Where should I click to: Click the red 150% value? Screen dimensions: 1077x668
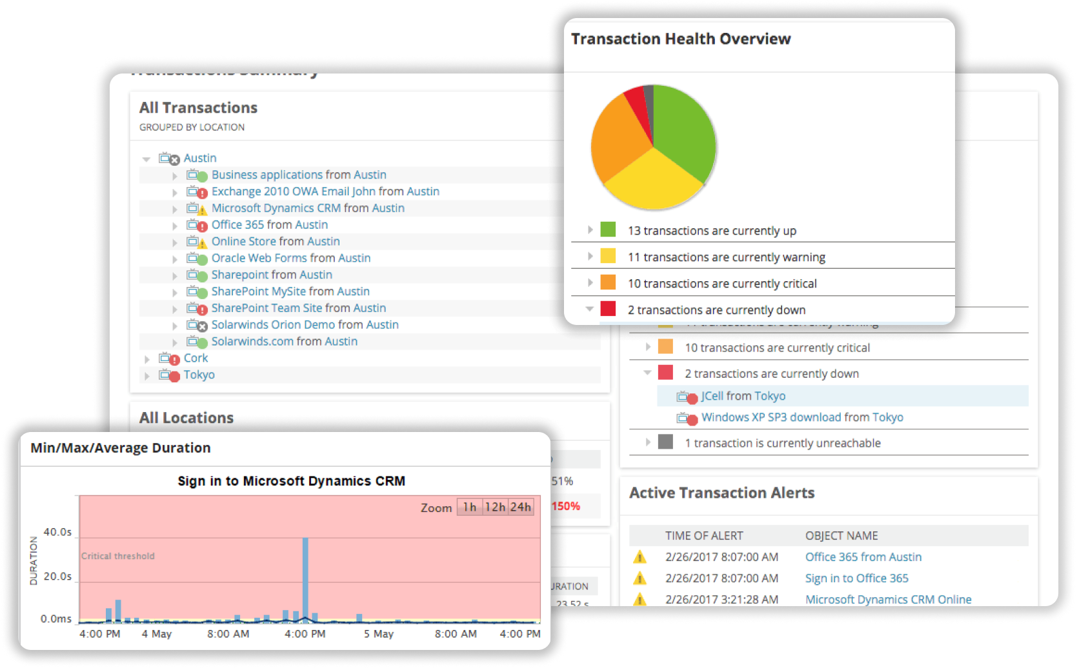click(566, 507)
